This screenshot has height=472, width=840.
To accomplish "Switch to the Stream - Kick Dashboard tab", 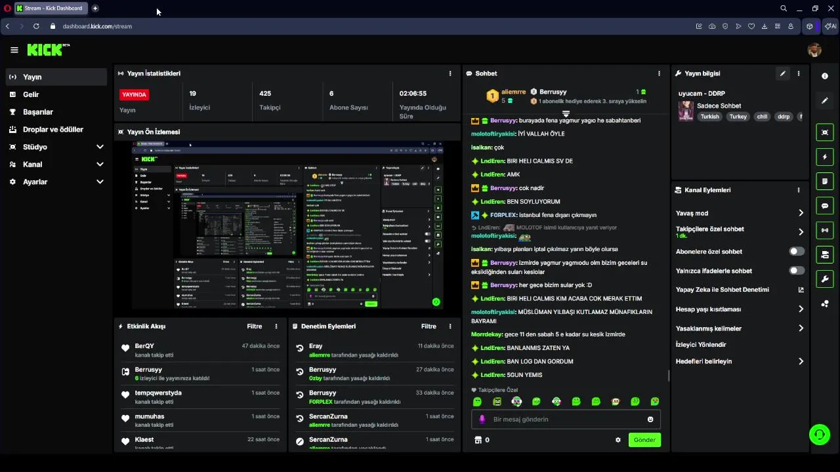I will coord(51,9).
